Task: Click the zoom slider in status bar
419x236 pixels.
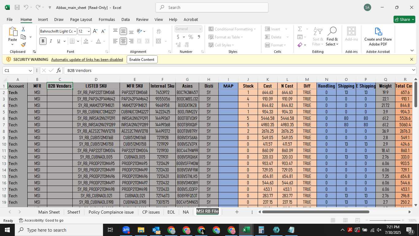Action: tap(385, 220)
